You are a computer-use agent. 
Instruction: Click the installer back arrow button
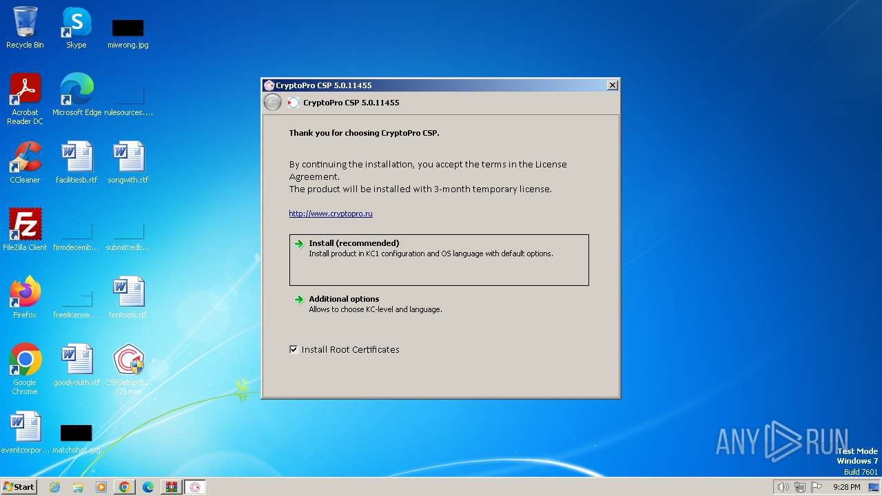click(x=273, y=103)
